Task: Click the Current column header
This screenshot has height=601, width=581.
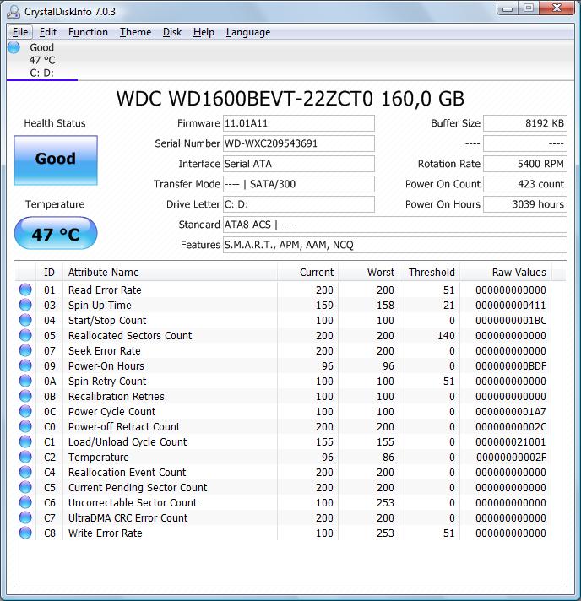Action: (307, 272)
